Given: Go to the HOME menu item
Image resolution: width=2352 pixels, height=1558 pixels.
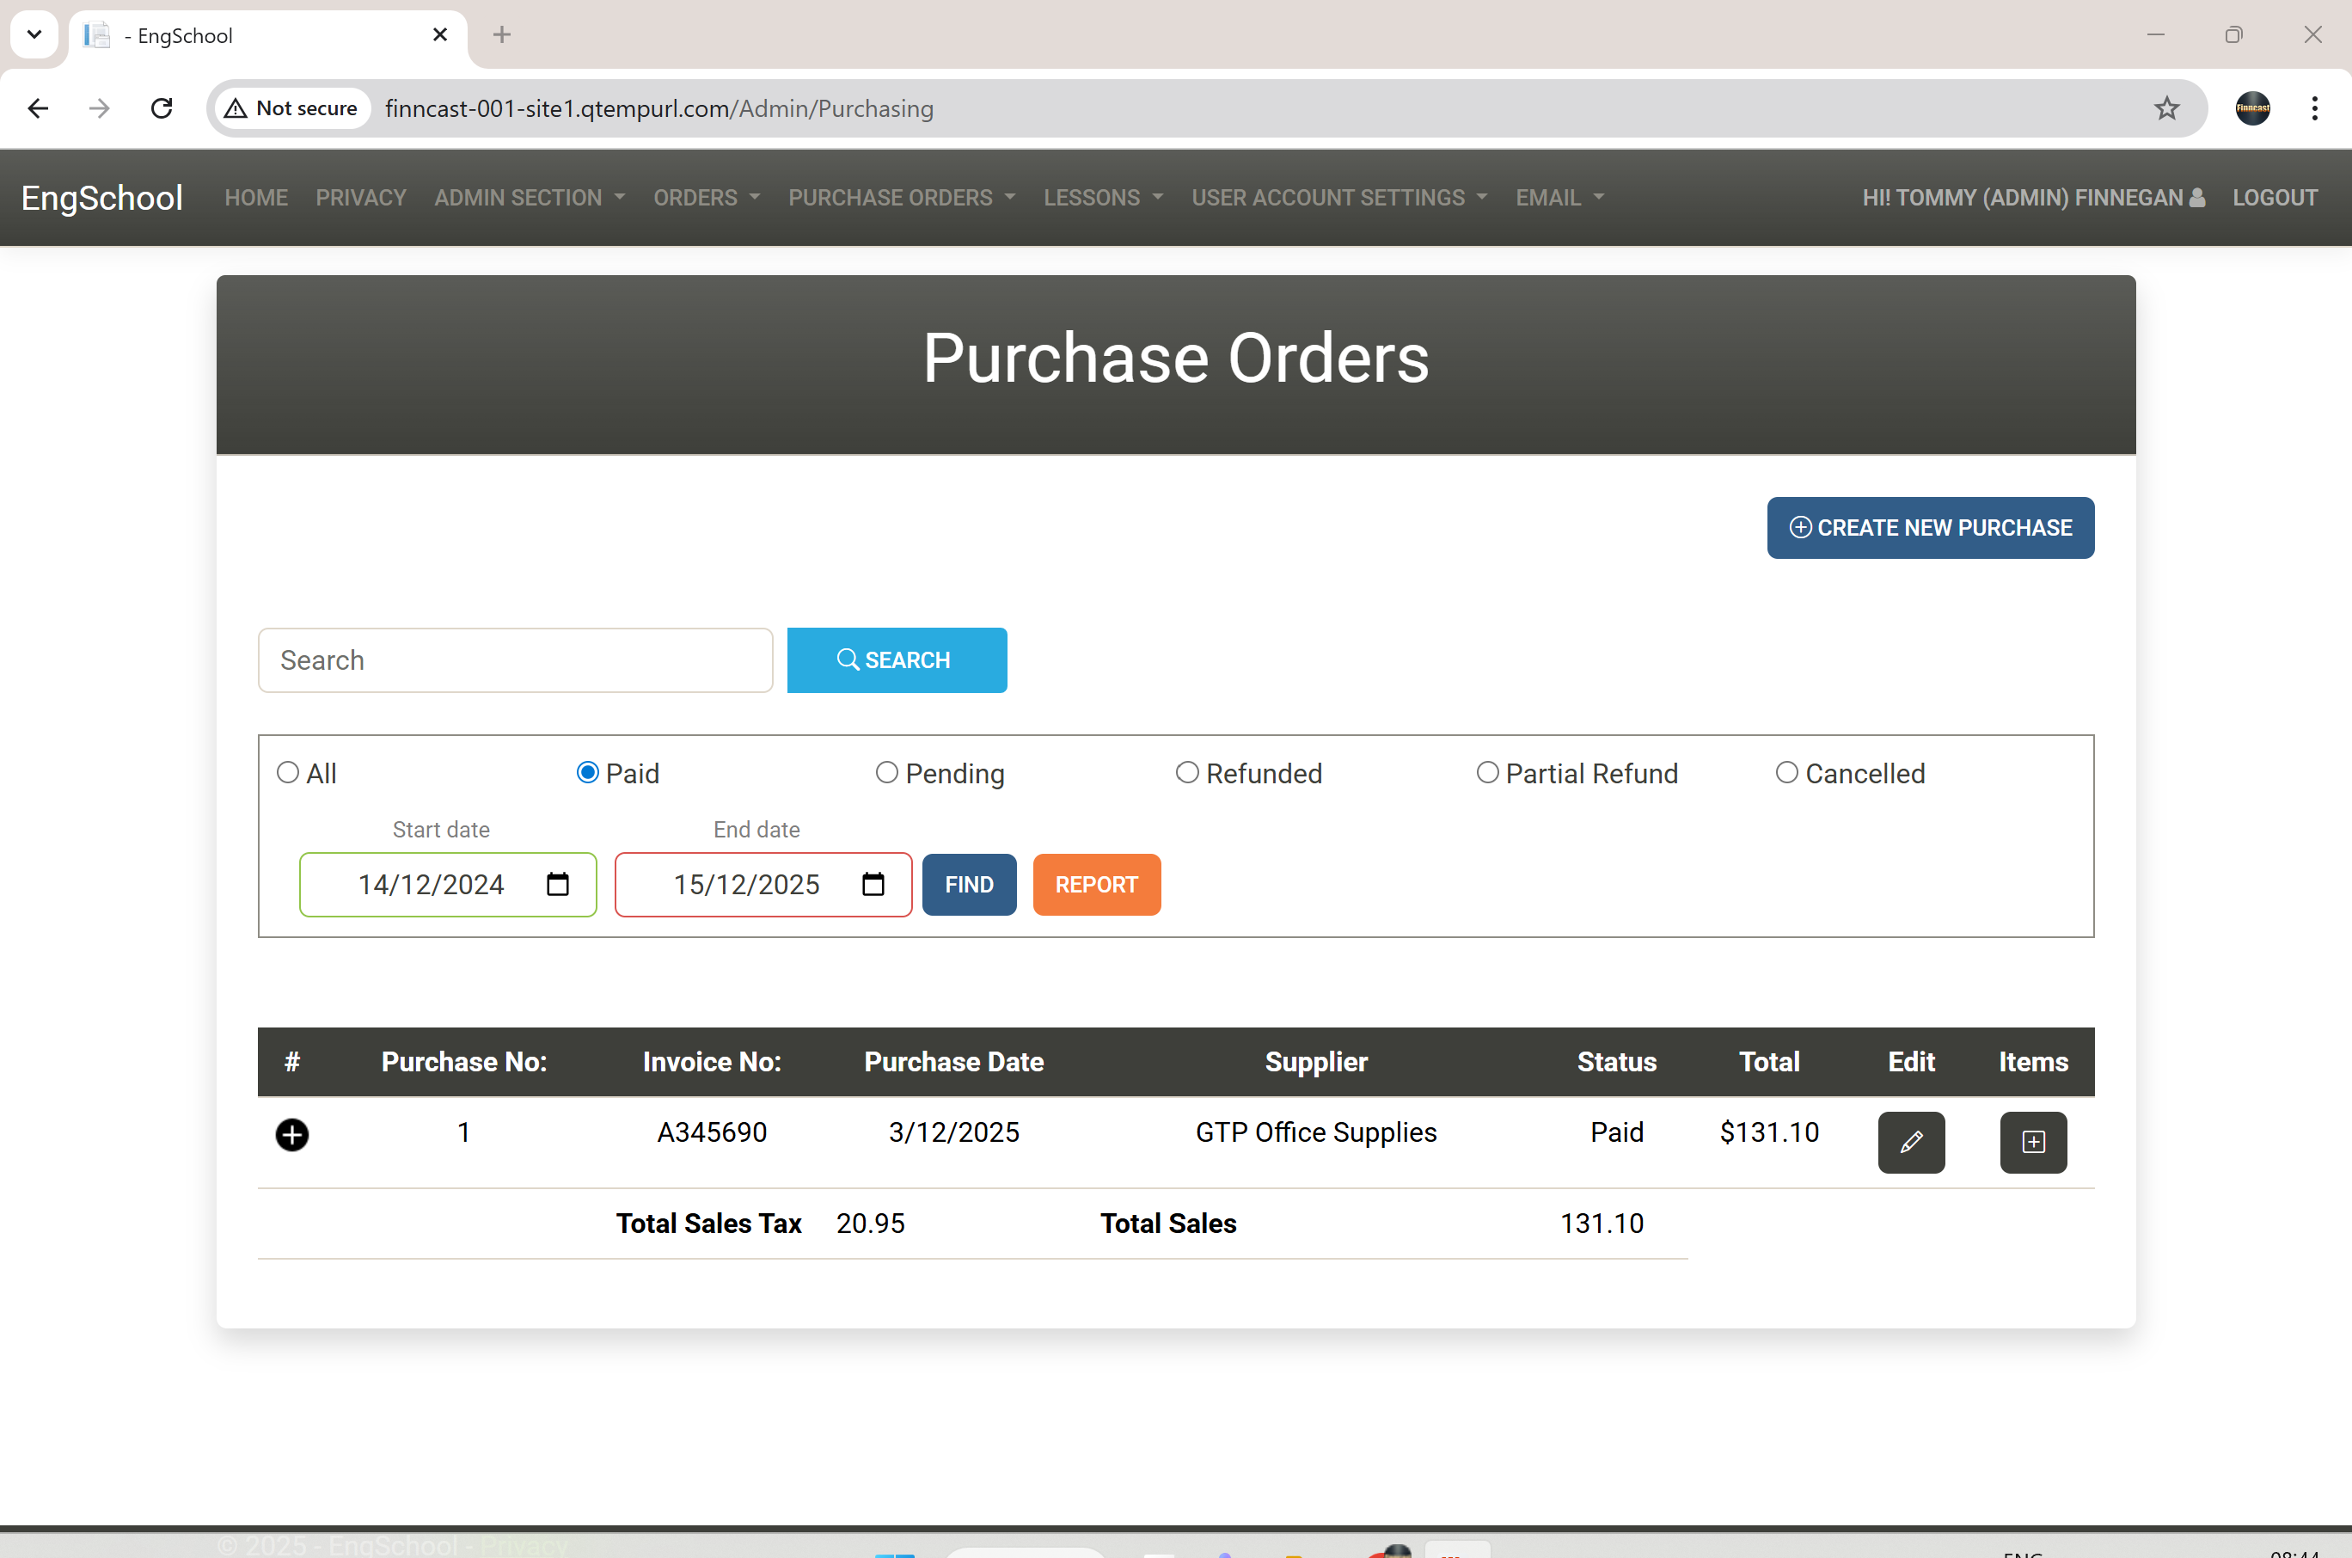Looking at the screenshot, I should (x=255, y=197).
